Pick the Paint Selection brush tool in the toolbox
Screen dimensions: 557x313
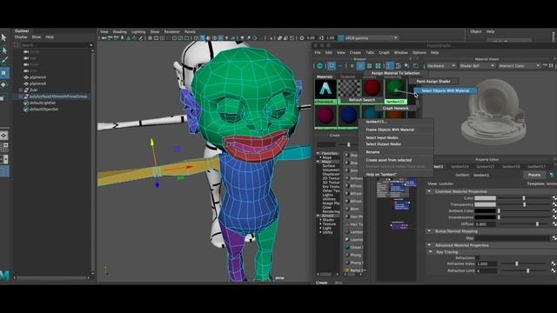click(x=3, y=61)
